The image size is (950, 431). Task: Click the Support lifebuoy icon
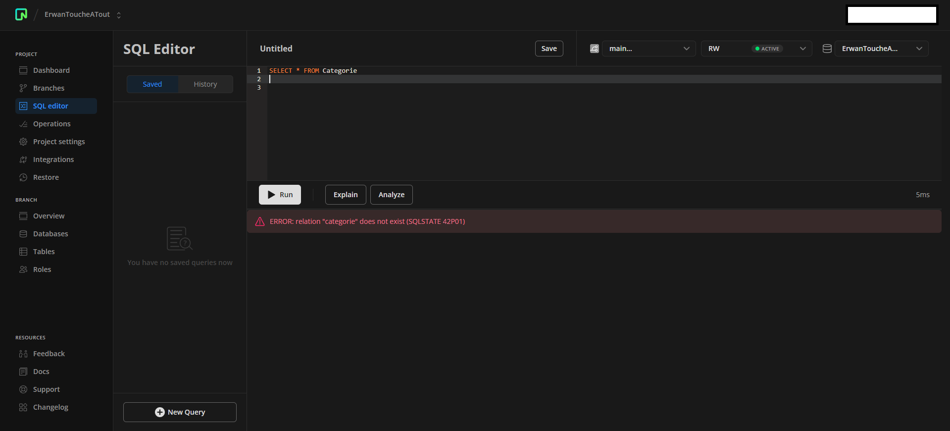click(23, 389)
